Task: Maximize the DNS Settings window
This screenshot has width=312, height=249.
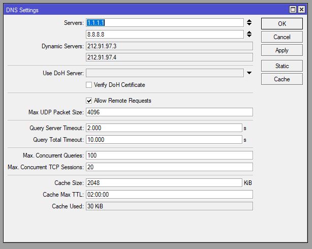Action: click(x=293, y=10)
